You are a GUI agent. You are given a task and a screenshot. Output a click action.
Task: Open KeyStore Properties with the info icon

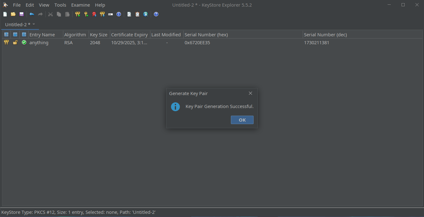click(119, 14)
